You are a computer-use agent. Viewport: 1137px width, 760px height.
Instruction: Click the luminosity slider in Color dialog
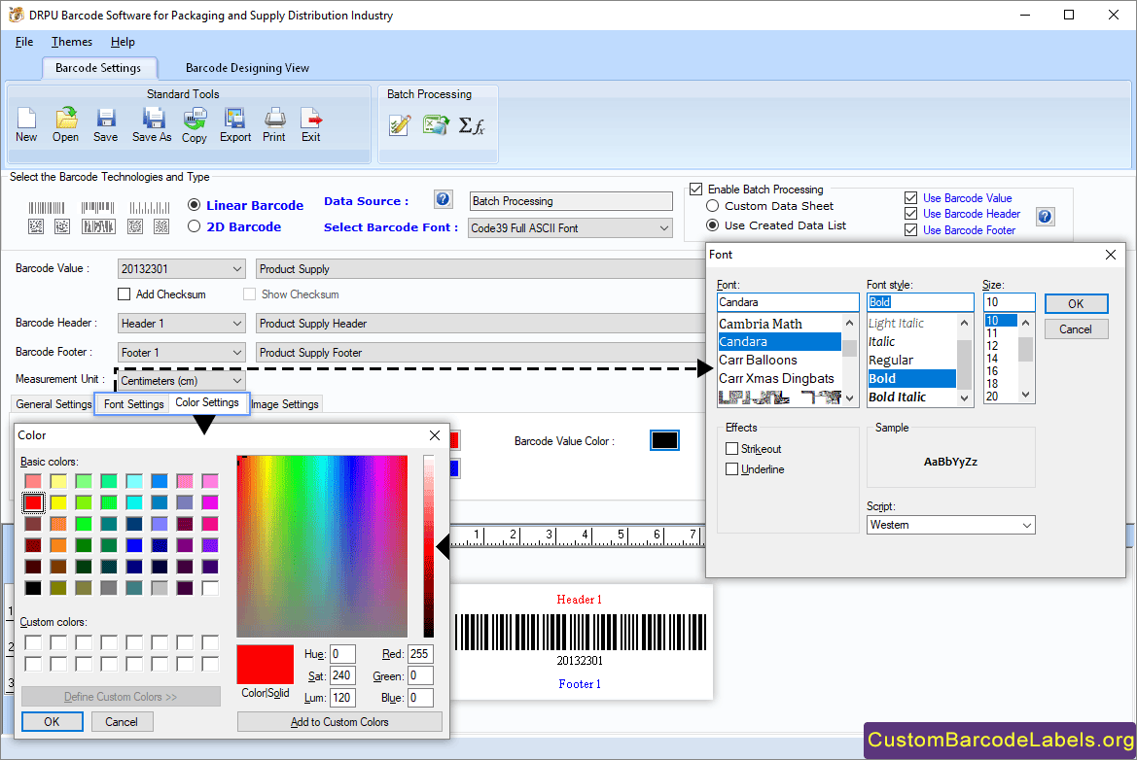pyautogui.click(x=429, y=546)
